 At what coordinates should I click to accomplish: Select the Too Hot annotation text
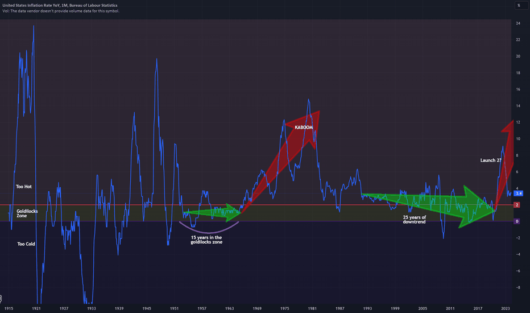pos(24,187)
